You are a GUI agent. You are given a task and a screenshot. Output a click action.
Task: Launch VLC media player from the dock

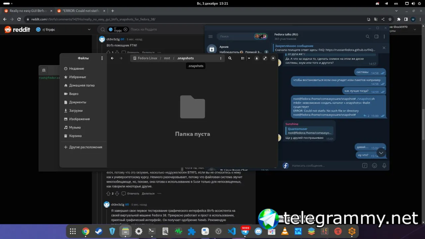pyautogui.click(x=285, y=231)
